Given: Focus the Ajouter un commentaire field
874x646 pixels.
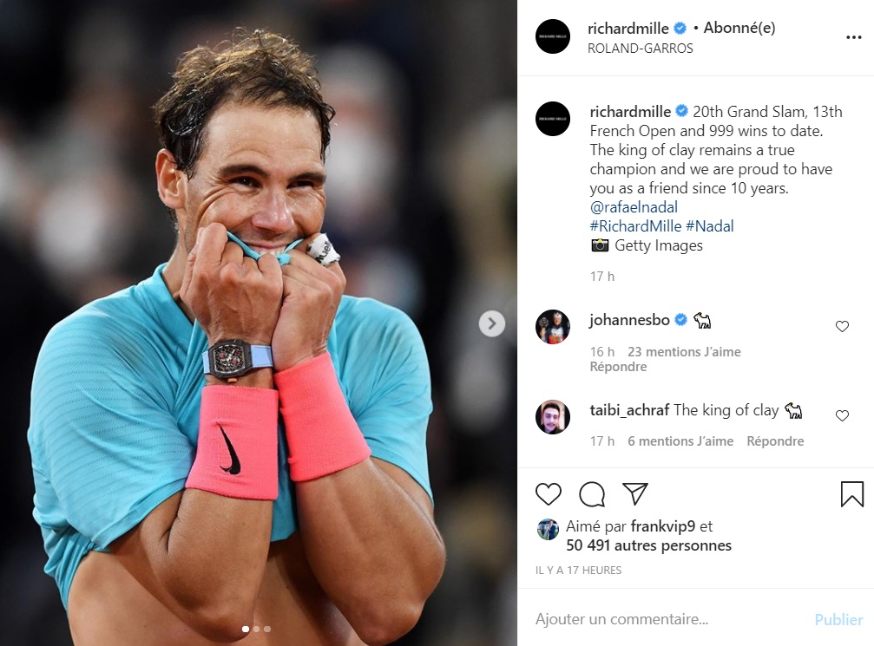Looking at the screenshot, I should 669,619.
